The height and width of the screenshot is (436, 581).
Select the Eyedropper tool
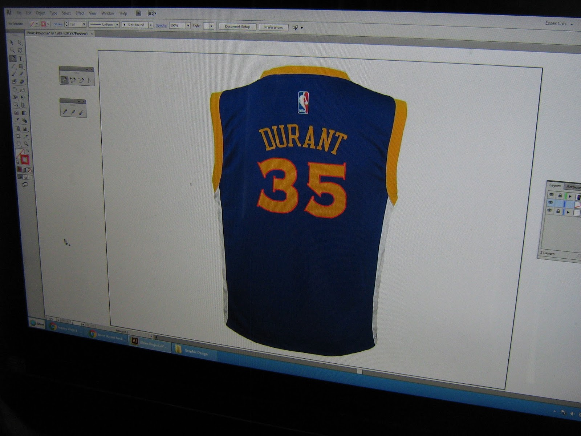click(x=17, y=120)
